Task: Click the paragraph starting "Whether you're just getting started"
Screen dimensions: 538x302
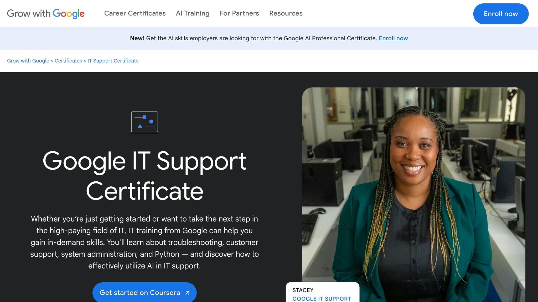Action: click(x=144, y=242)
